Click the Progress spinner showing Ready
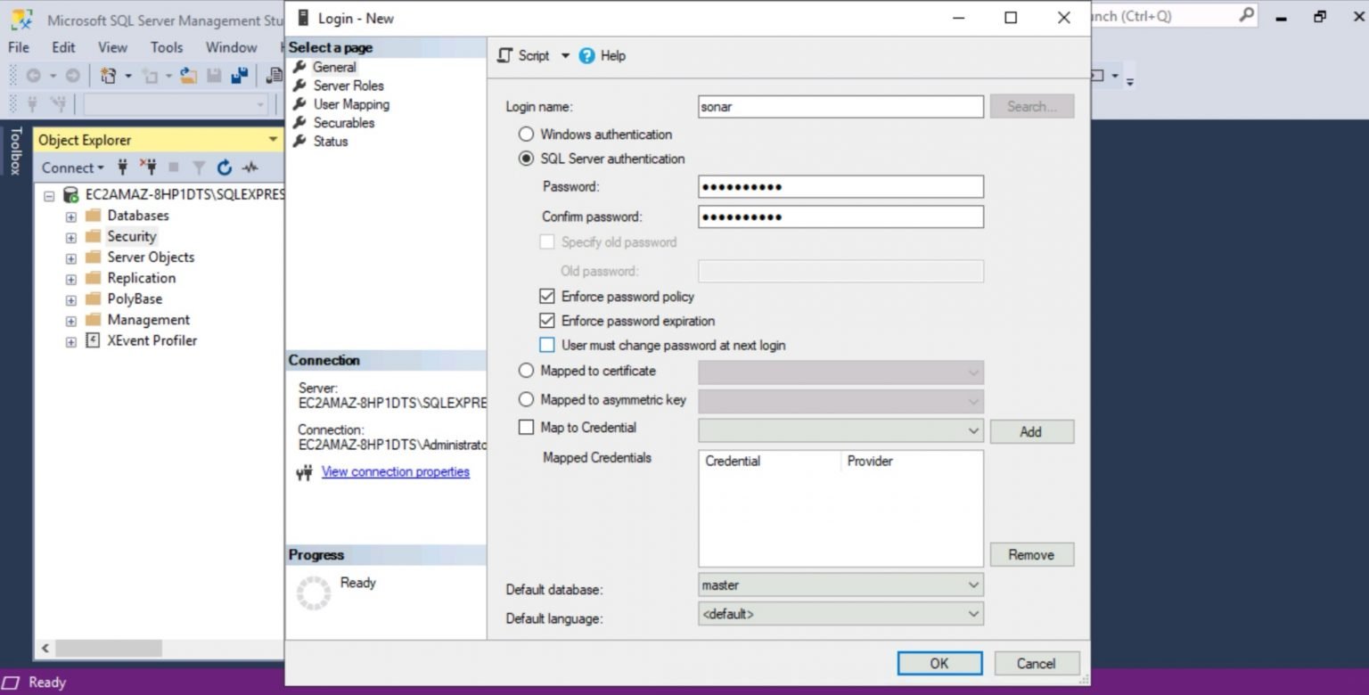Viewport: 1369px width, 695px height. (314, 592)
